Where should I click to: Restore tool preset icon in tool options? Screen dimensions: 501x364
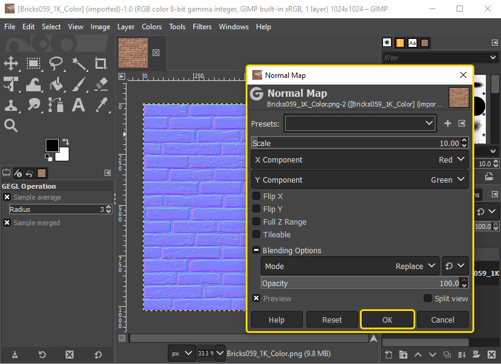42,354
